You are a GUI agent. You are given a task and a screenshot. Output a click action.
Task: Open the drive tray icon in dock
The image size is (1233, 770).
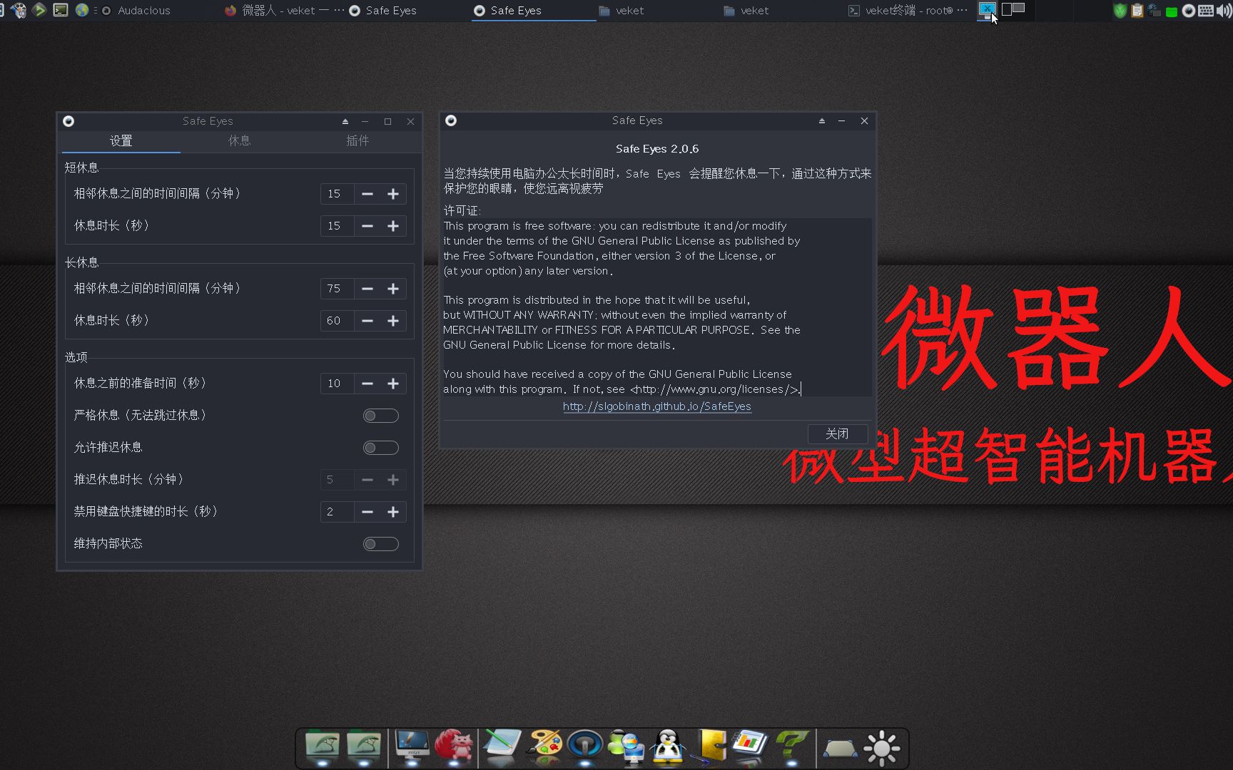[841, 749]
